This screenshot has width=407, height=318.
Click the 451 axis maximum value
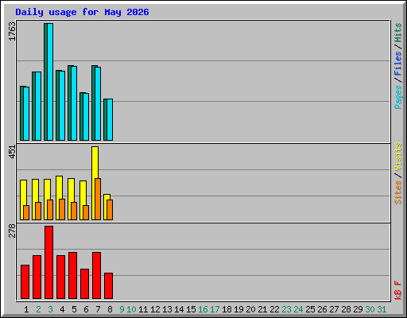(x=13, y=152)
